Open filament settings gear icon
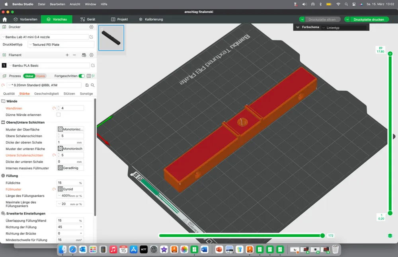This screenshot has width=398, height=257. click(92, 55)
